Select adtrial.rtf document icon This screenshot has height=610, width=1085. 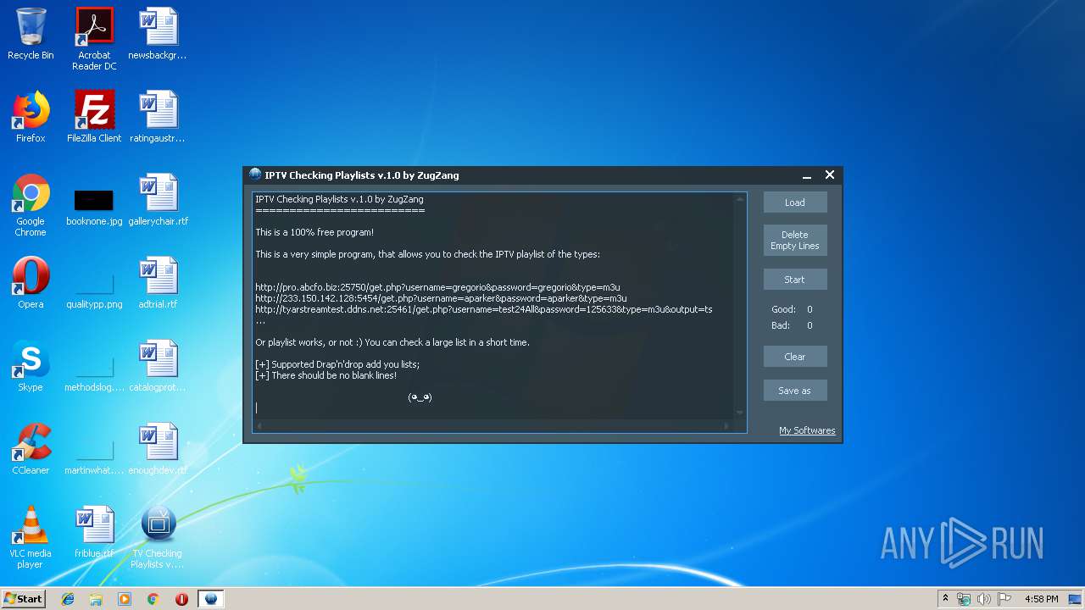[x=158, y=283]
